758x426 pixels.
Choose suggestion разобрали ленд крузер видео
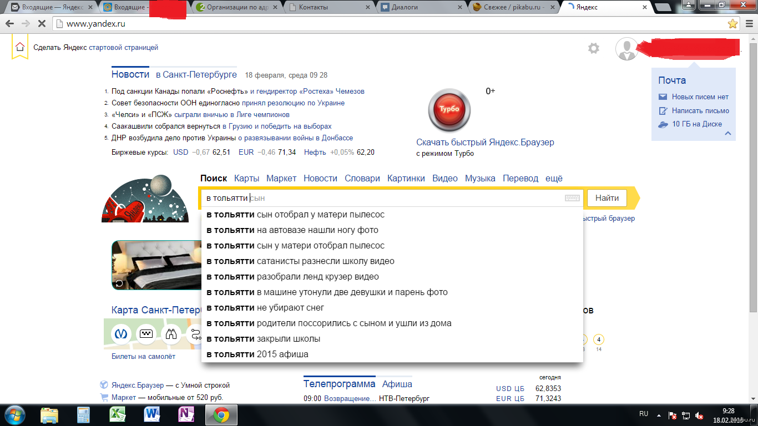coord(392,276)
